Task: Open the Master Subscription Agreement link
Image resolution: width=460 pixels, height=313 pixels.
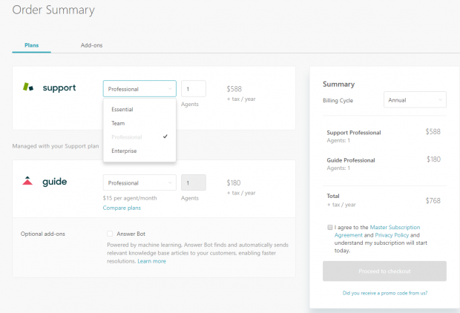Action: coord(395,228)
